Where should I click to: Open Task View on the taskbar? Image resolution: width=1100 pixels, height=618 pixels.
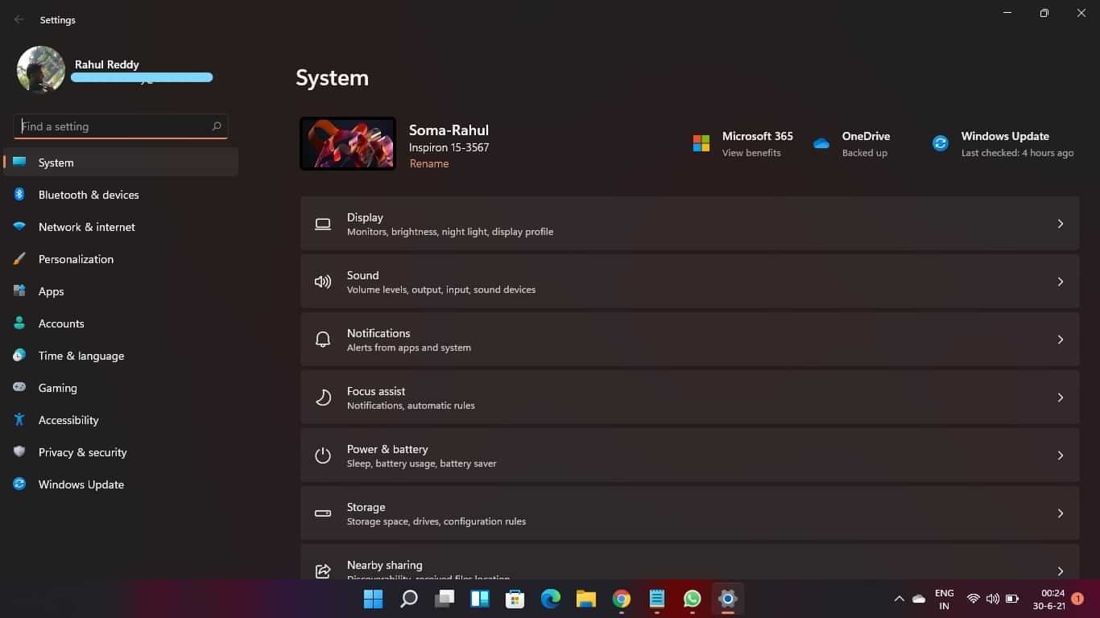445,599
